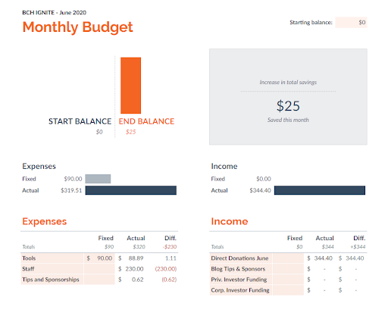Click the Income table Actual column header
Viewport: 388px width, 313px height.
324,238
